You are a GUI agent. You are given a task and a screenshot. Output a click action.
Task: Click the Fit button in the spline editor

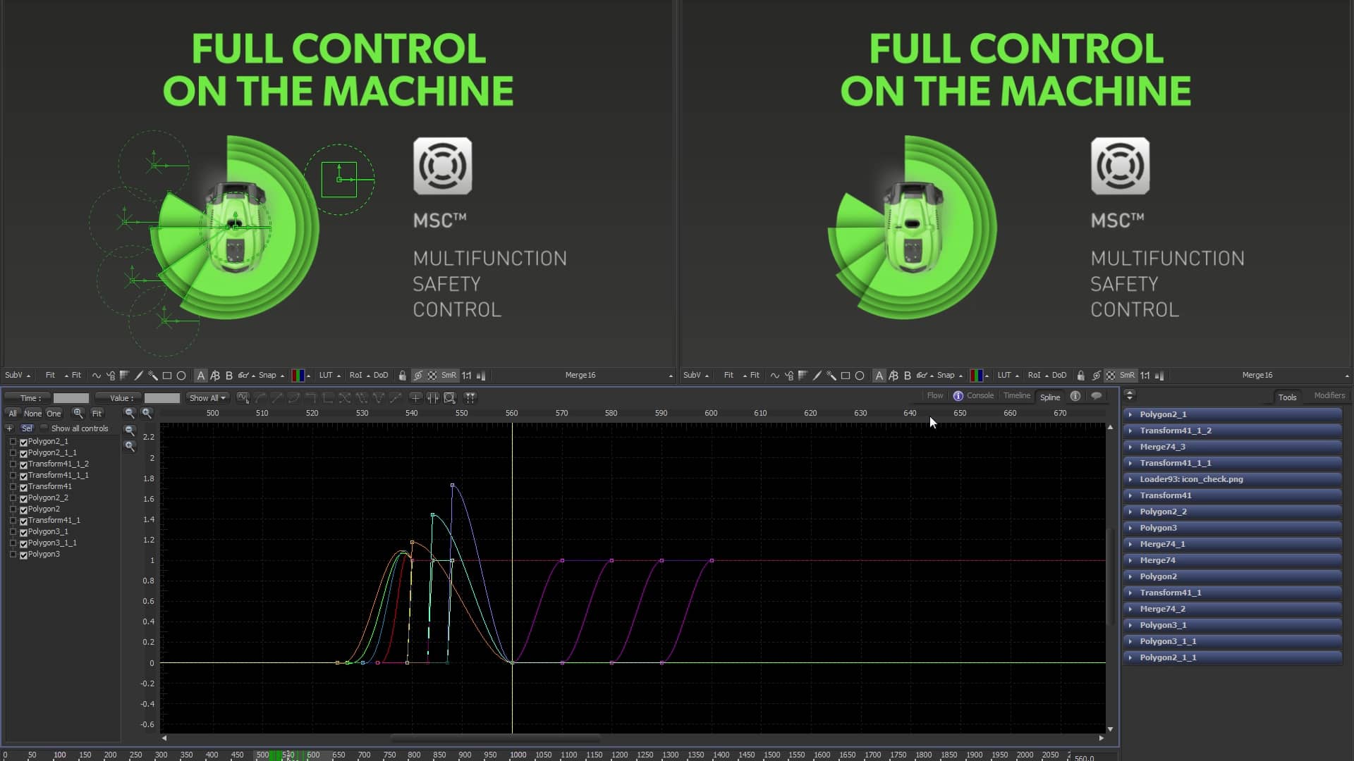pyautogui.click(x=96, y=414)
